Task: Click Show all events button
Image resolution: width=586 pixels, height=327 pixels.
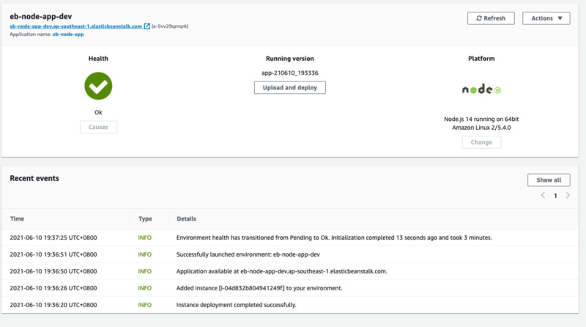Action: [549, 180]
